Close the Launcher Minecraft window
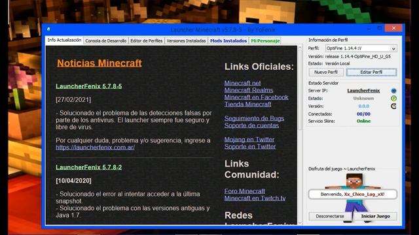This screenshot has width=419, height=235. [x=393, y=28]
